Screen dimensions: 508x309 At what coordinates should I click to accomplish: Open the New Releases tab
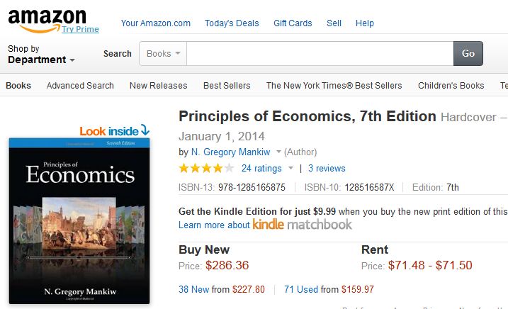tap(158, 86)
